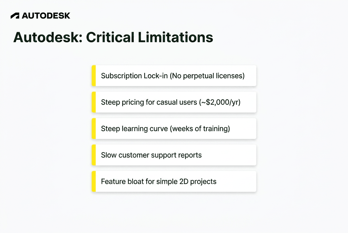The height and width of the screenshot is (233, 348).
Task: Click the word "Critical" in the heading
Action: 110,37
